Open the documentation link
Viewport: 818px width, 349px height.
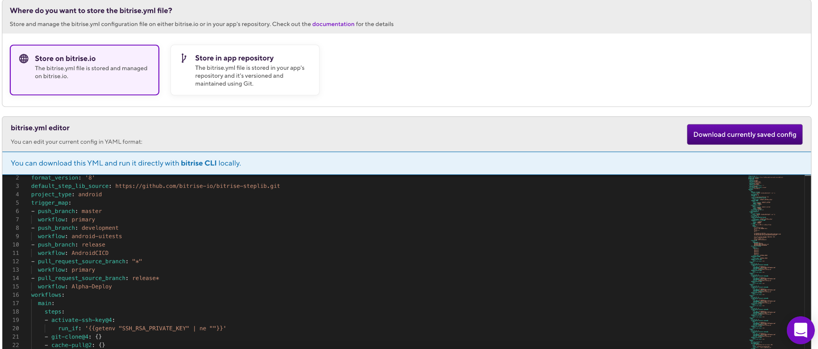(x=333, y=24)
